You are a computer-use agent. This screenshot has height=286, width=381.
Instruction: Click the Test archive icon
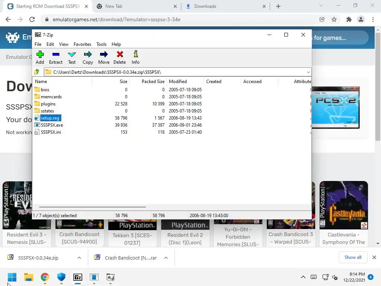tap(72, 57)
